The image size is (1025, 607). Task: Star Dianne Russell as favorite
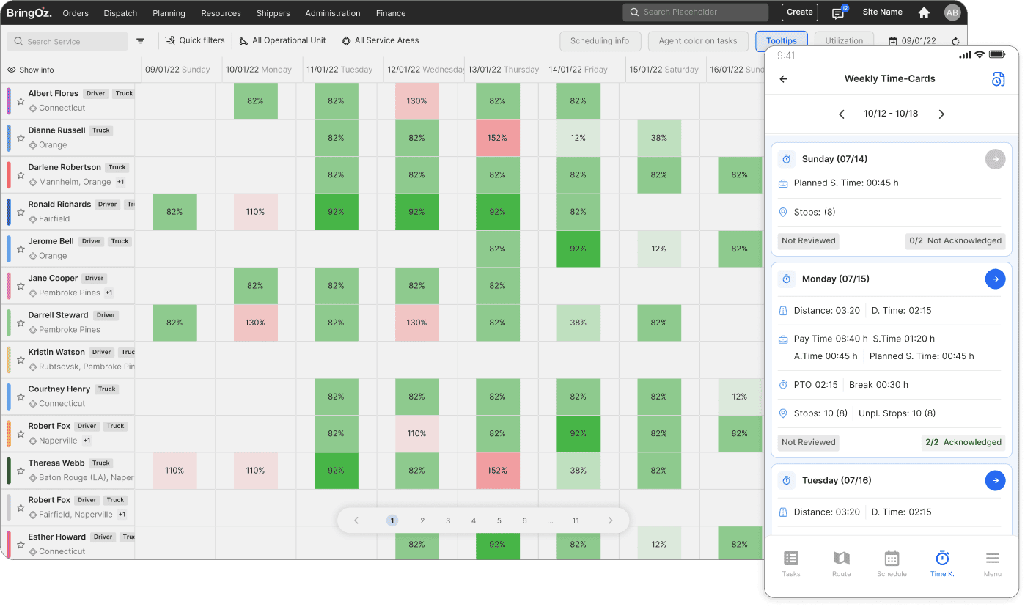(21, 138)
